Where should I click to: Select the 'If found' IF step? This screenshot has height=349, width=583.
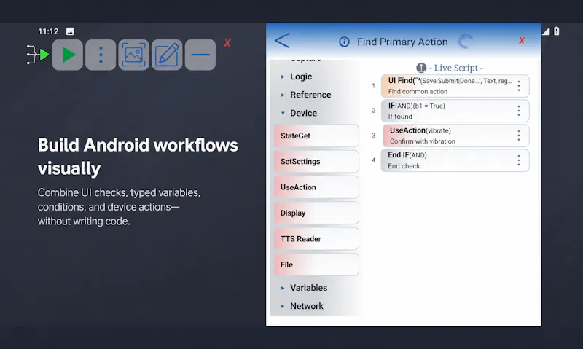pos(455,111)
